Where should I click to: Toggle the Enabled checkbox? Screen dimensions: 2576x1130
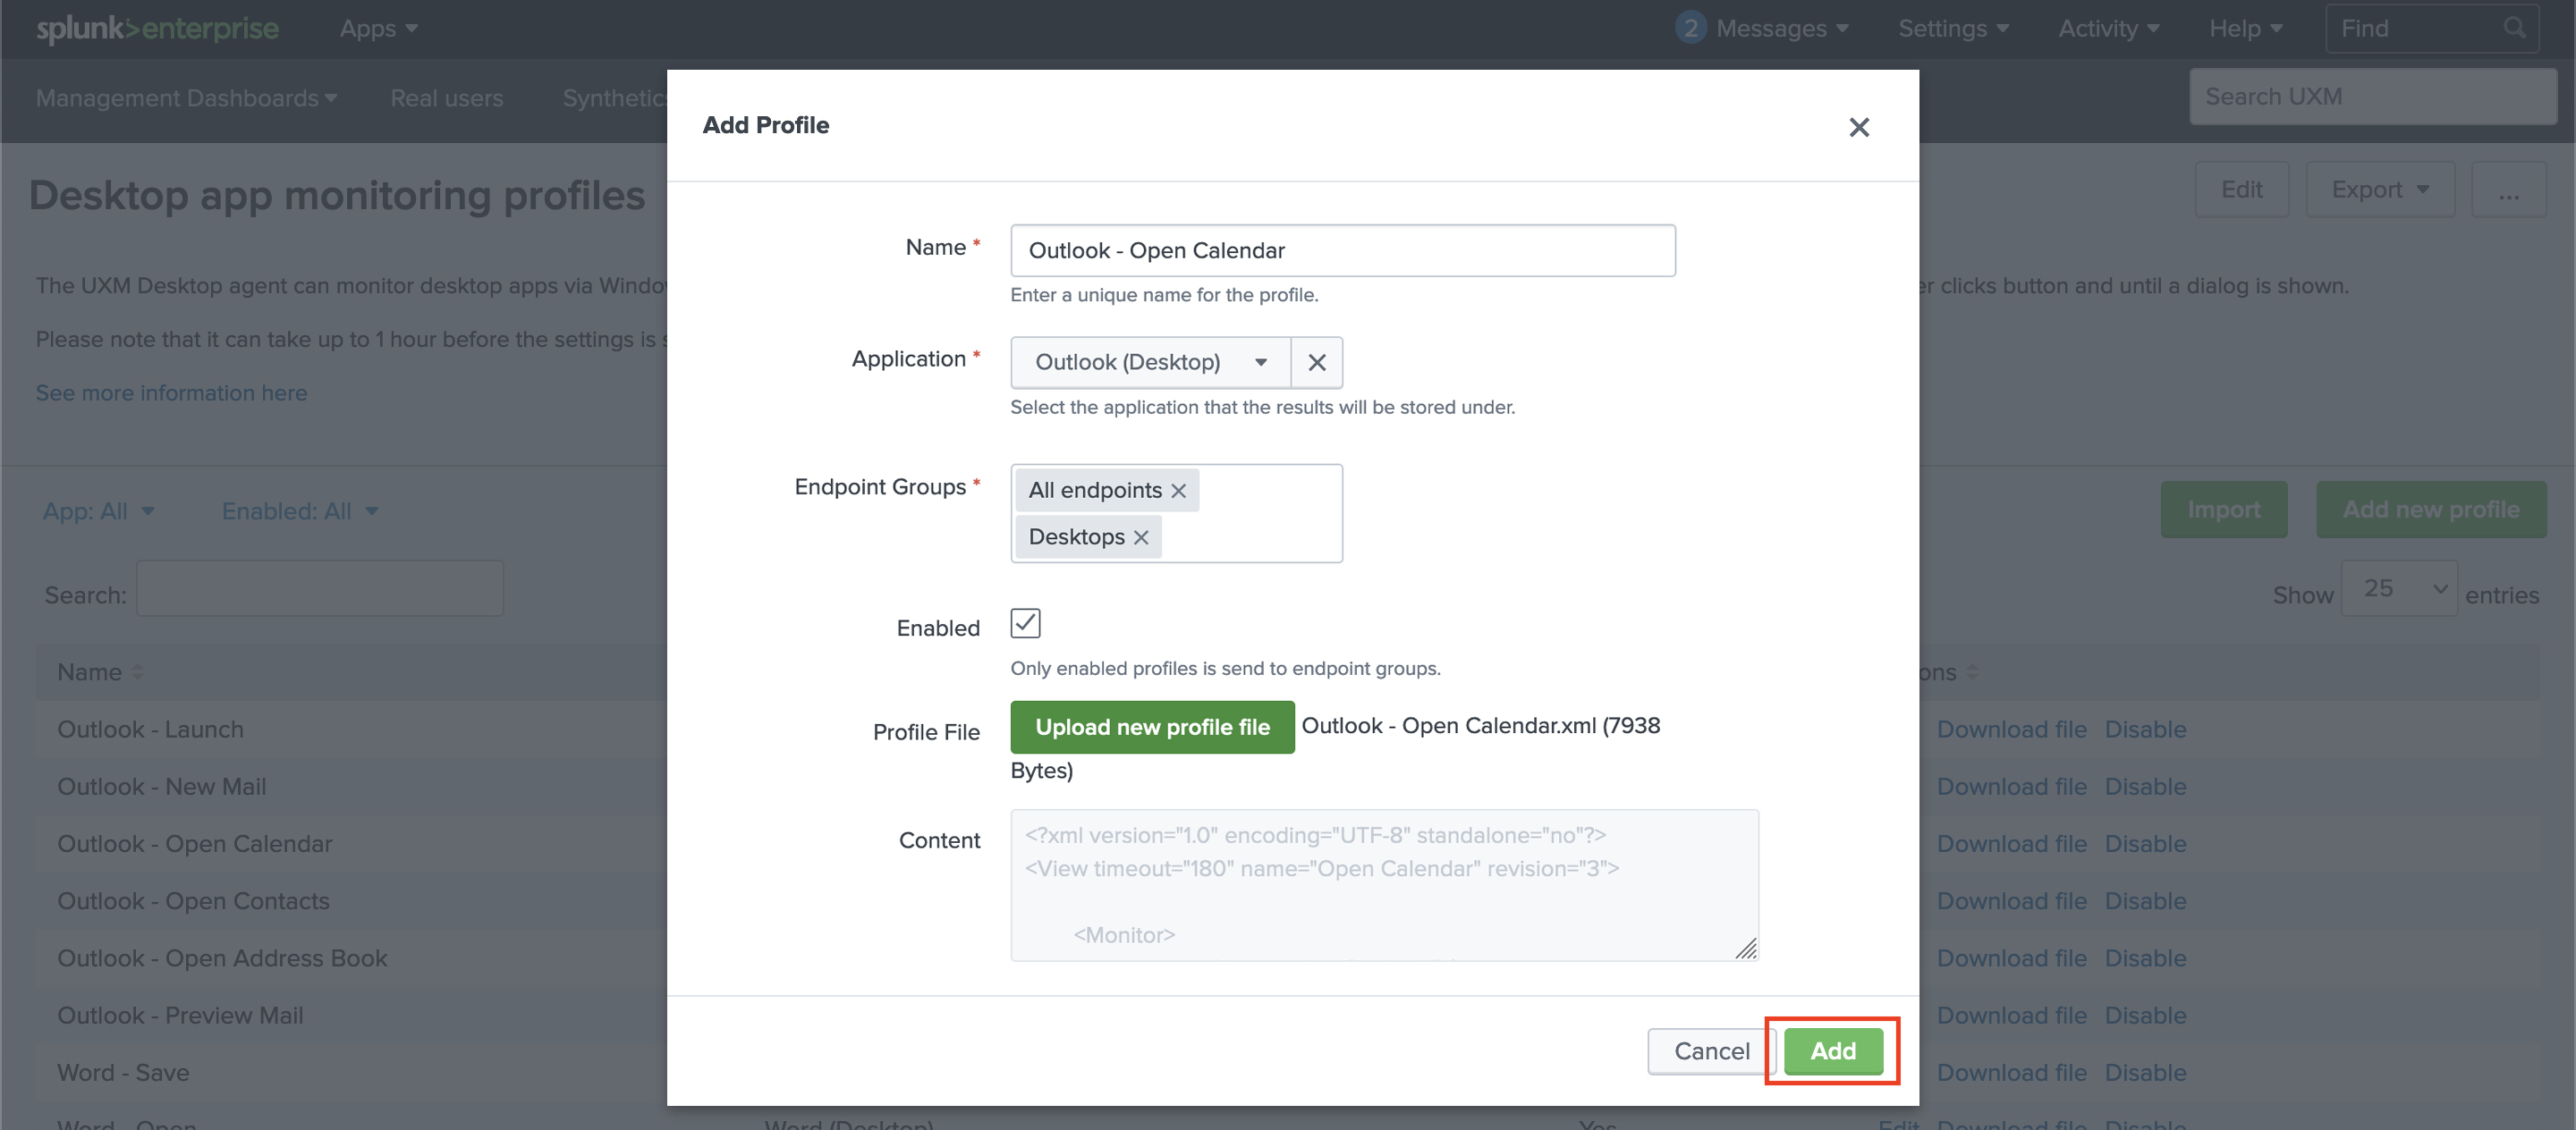(1025, 623)
